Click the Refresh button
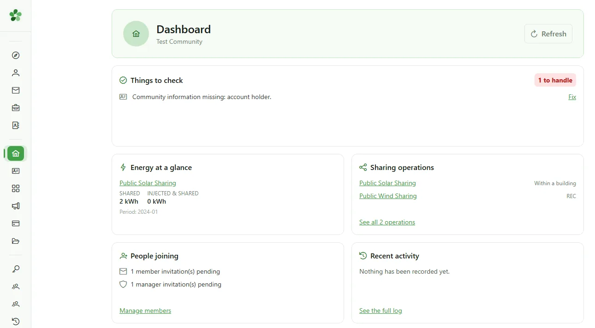Screen dimensions: 595x328 coord(548,34)
